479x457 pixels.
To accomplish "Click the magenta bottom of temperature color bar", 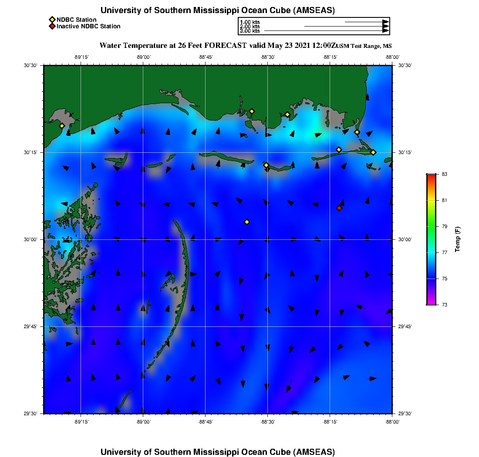I will (431, 303).
